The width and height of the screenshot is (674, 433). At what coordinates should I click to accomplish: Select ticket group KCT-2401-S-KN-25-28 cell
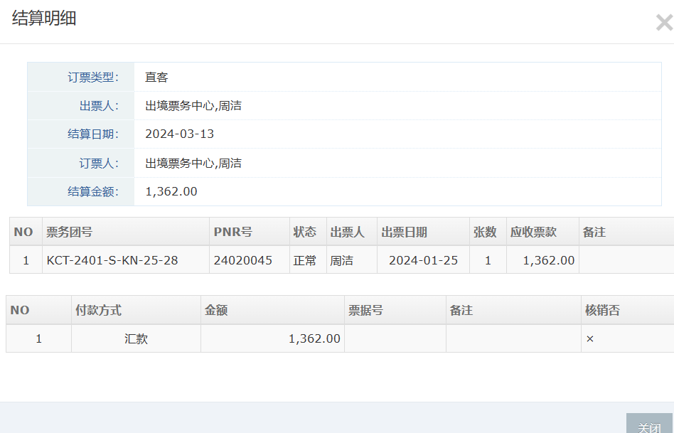(112, 260)
